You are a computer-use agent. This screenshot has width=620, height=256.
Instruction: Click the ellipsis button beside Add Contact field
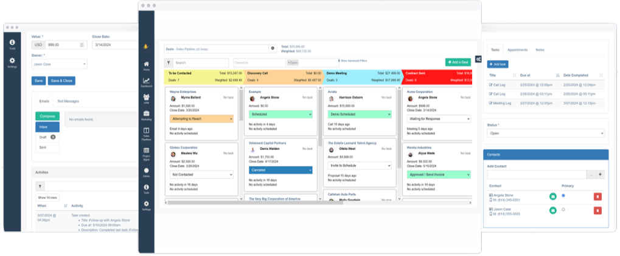click(591, 174)
